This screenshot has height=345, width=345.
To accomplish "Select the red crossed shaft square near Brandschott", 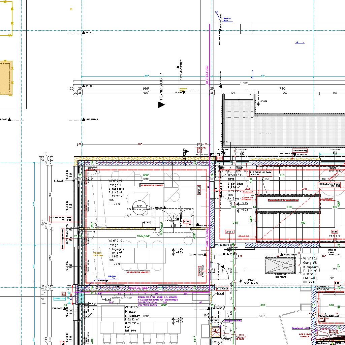I will coord(216,332).
